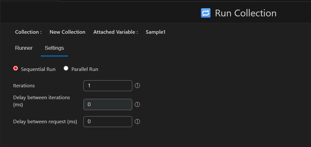Click the 'Sample1' attached variable text
This screenshot has height=147, width=311.
[155, 32]
